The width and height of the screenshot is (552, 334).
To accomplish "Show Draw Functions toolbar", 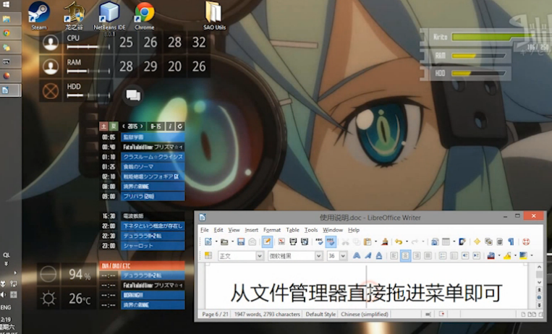I will (x=462, y=241).
